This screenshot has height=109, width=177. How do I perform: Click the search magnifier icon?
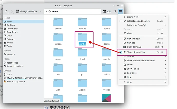[115, 11]
